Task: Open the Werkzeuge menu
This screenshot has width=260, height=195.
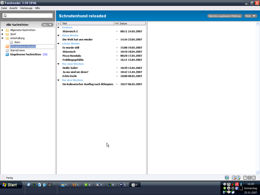Action: pyautogui.click(x=25, y=8)
